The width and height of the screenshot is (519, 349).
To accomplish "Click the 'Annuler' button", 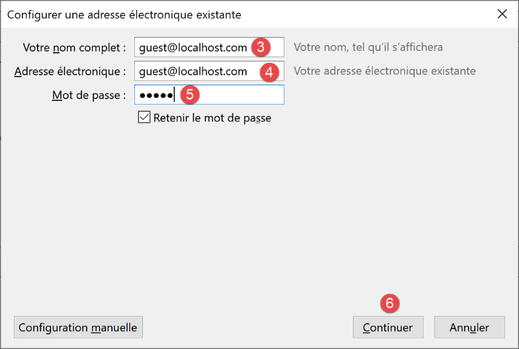I will 469,327.
